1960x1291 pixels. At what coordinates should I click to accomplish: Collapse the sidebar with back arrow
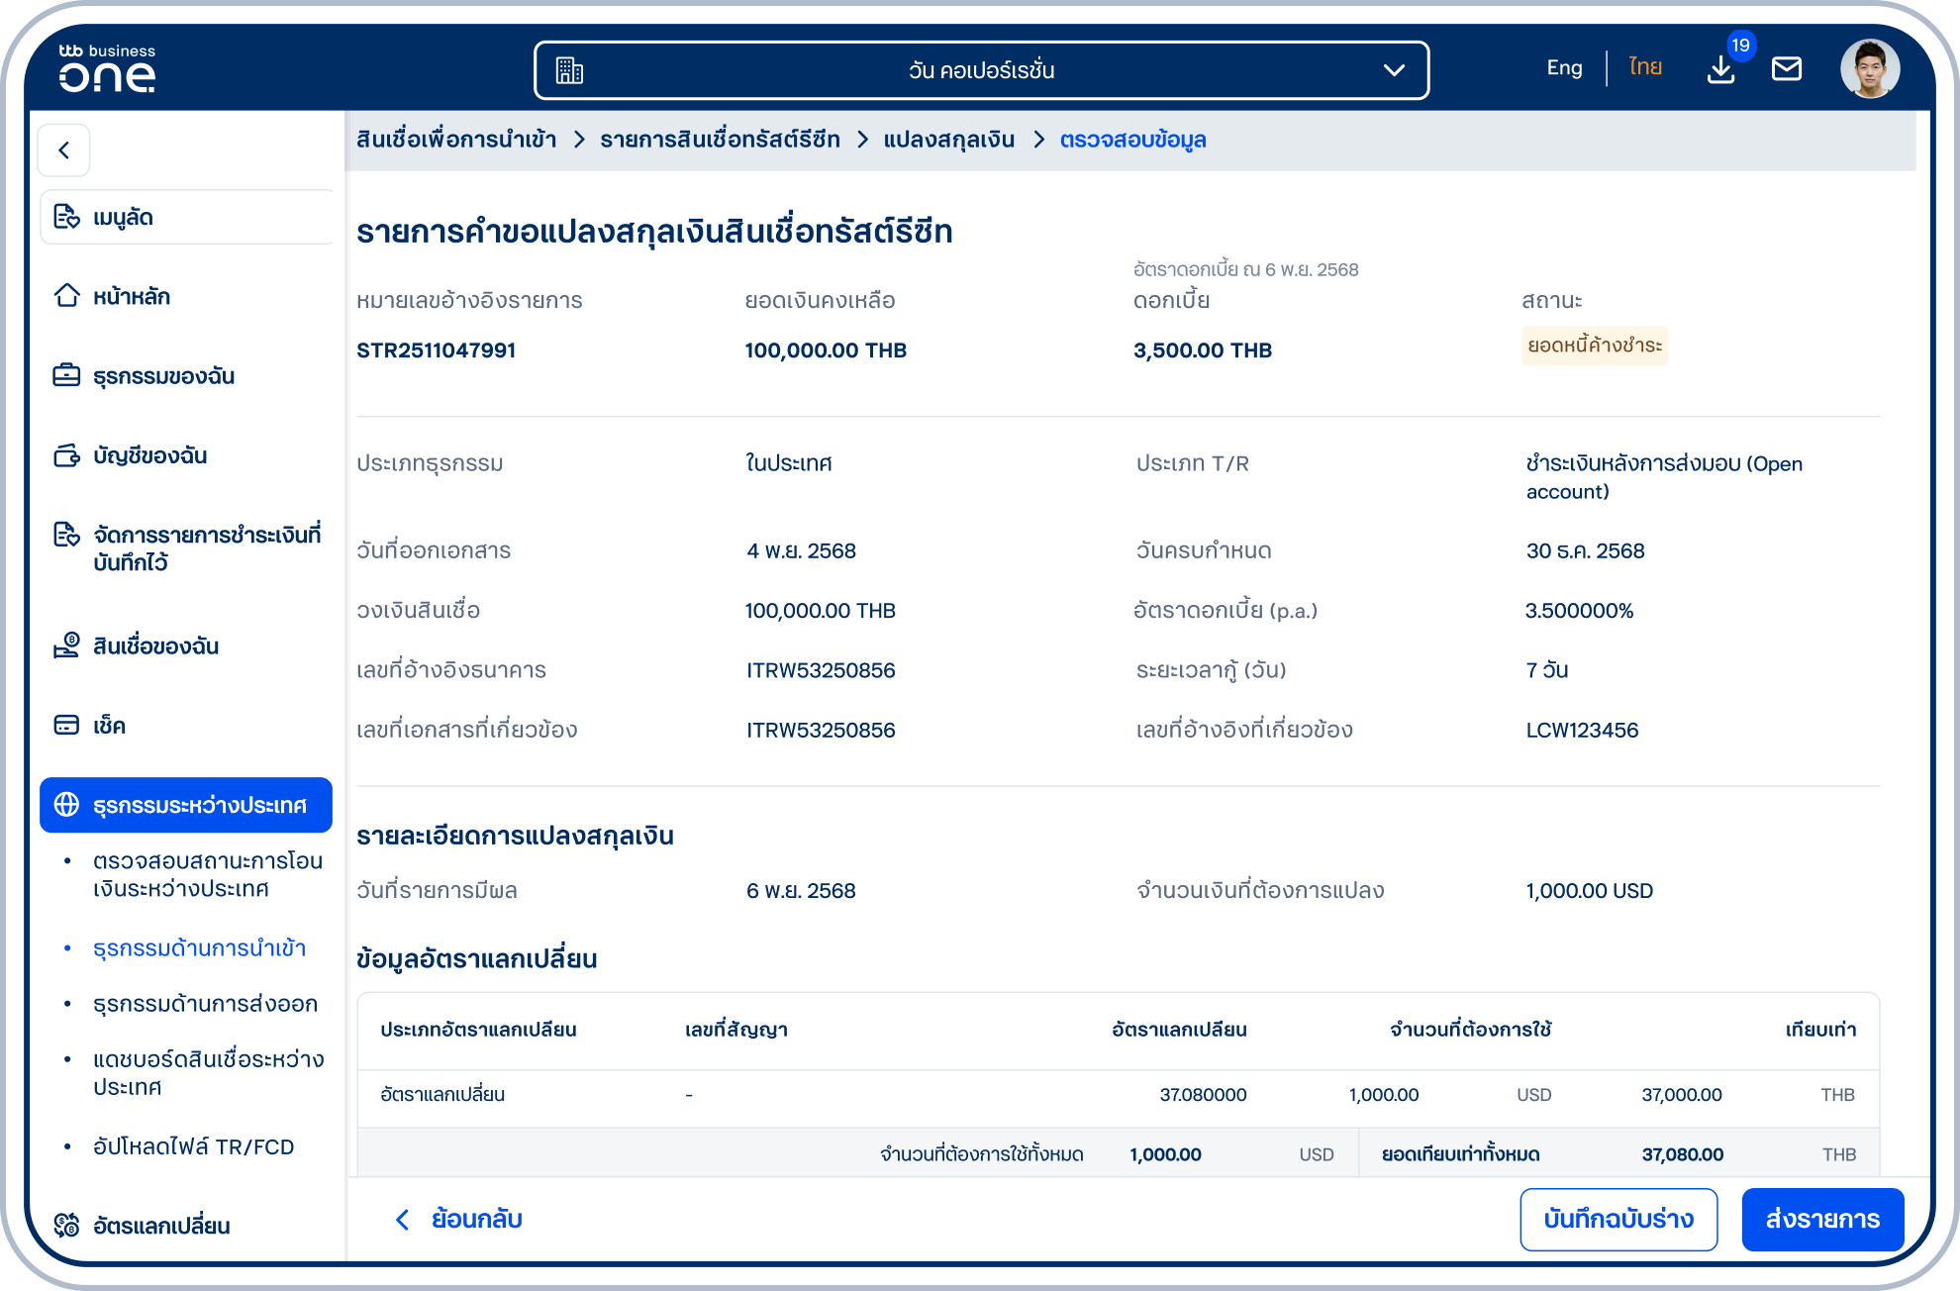coord(64,149)
